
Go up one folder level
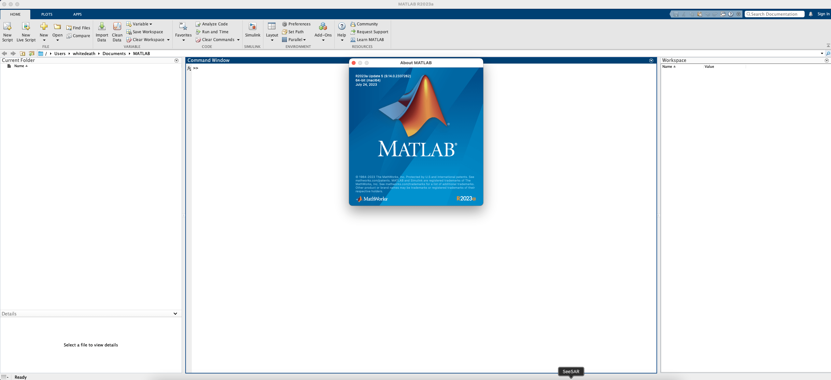pos(22,53)
